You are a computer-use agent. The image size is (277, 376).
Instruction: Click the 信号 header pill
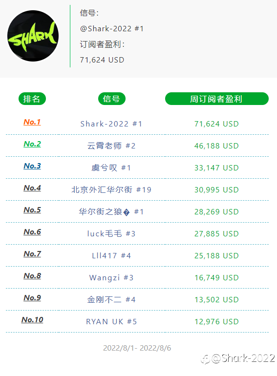[112, 99]
